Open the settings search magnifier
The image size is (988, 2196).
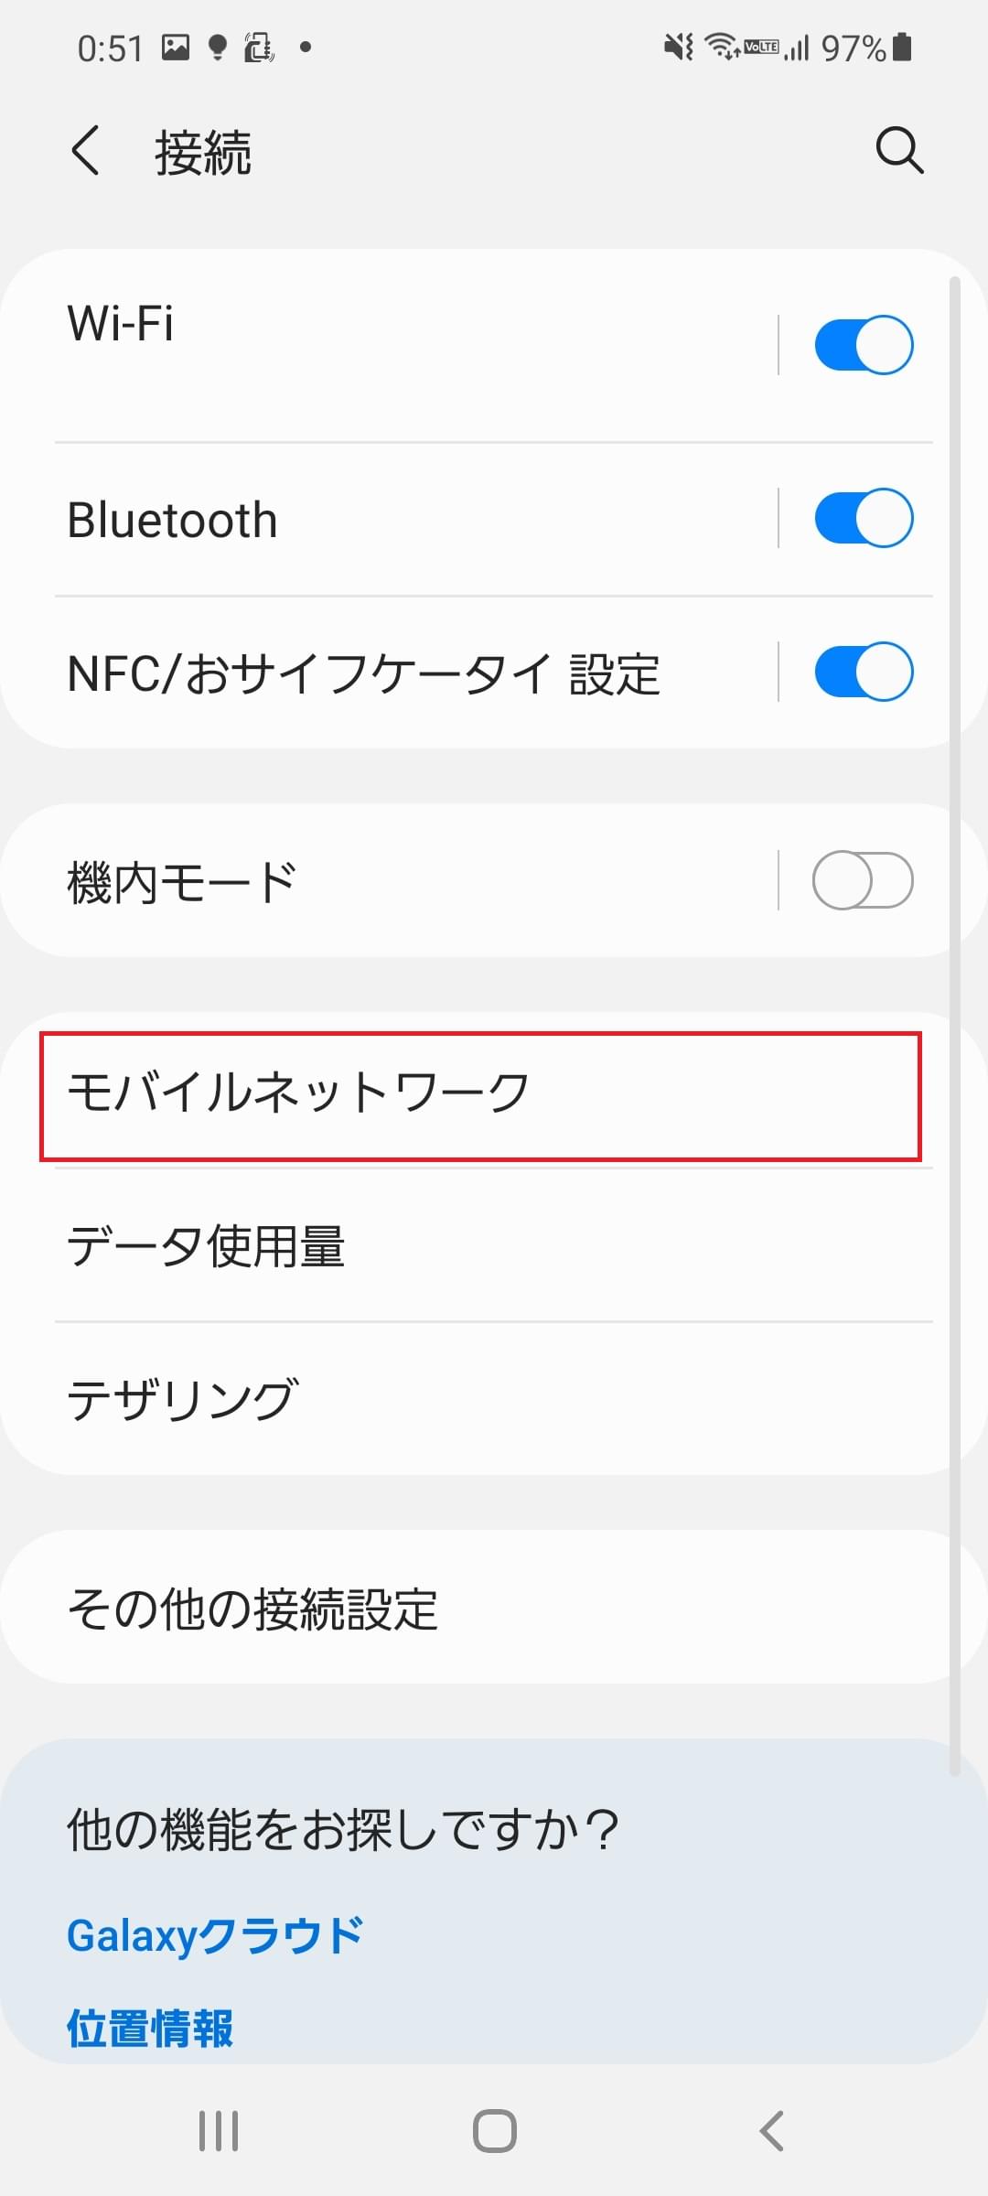(900, 150)
